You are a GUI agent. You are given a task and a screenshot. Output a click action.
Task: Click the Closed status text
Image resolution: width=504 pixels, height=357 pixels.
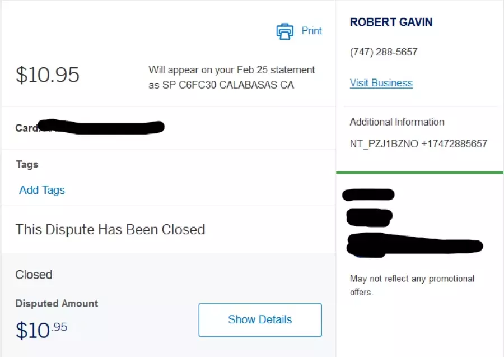[34, 275]
